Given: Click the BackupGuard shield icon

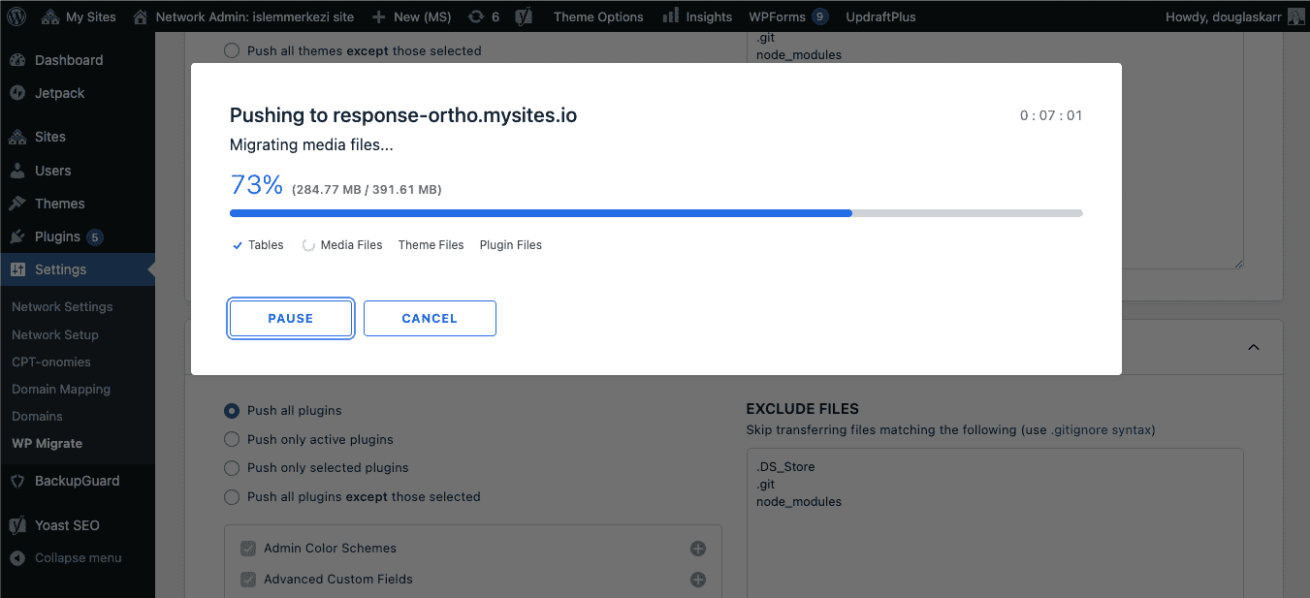Looking at the screenshot, I should pos(17,481).
